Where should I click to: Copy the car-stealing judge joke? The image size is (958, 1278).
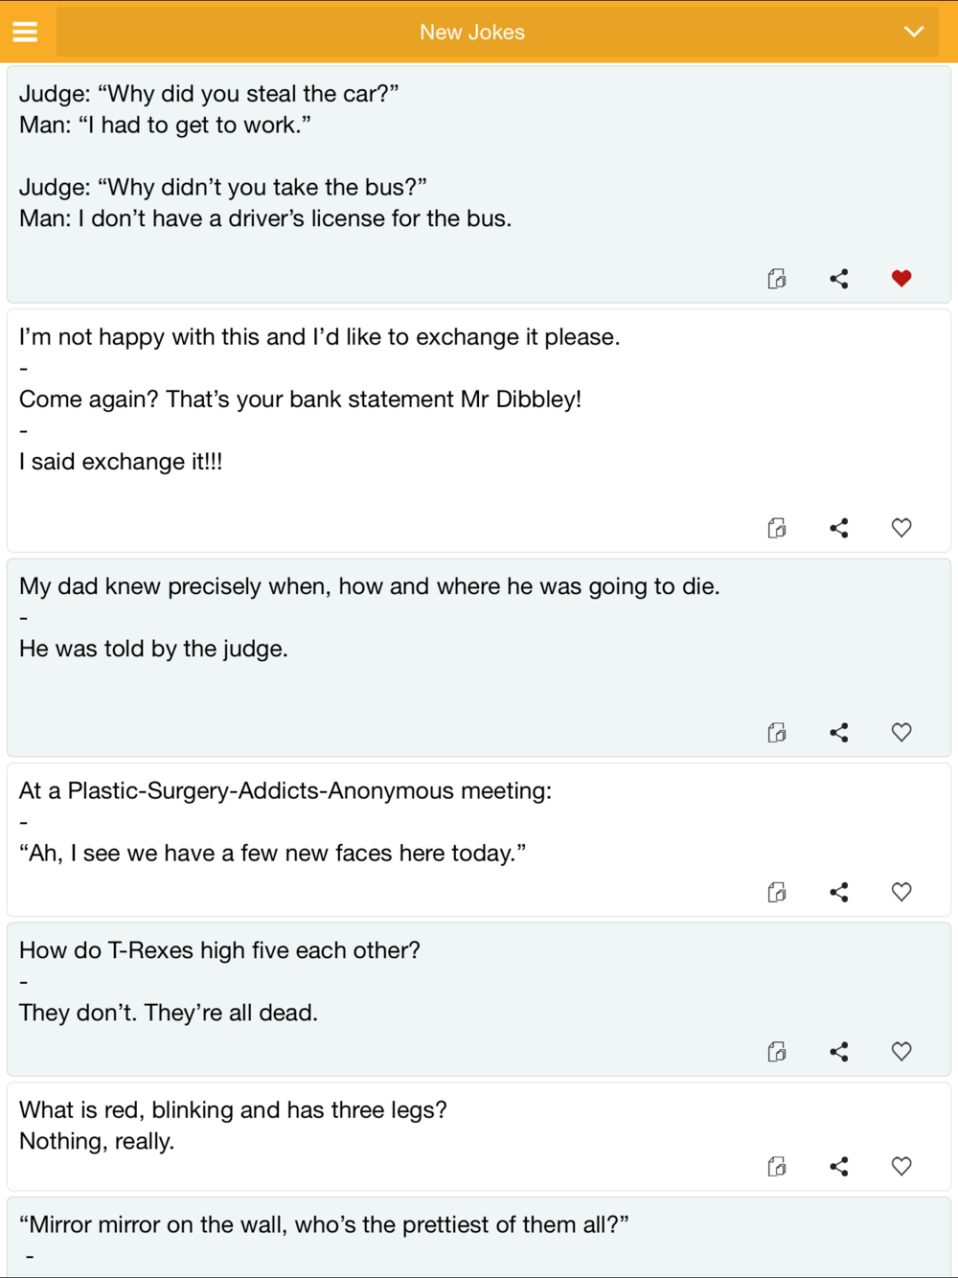tap(777, 279)
